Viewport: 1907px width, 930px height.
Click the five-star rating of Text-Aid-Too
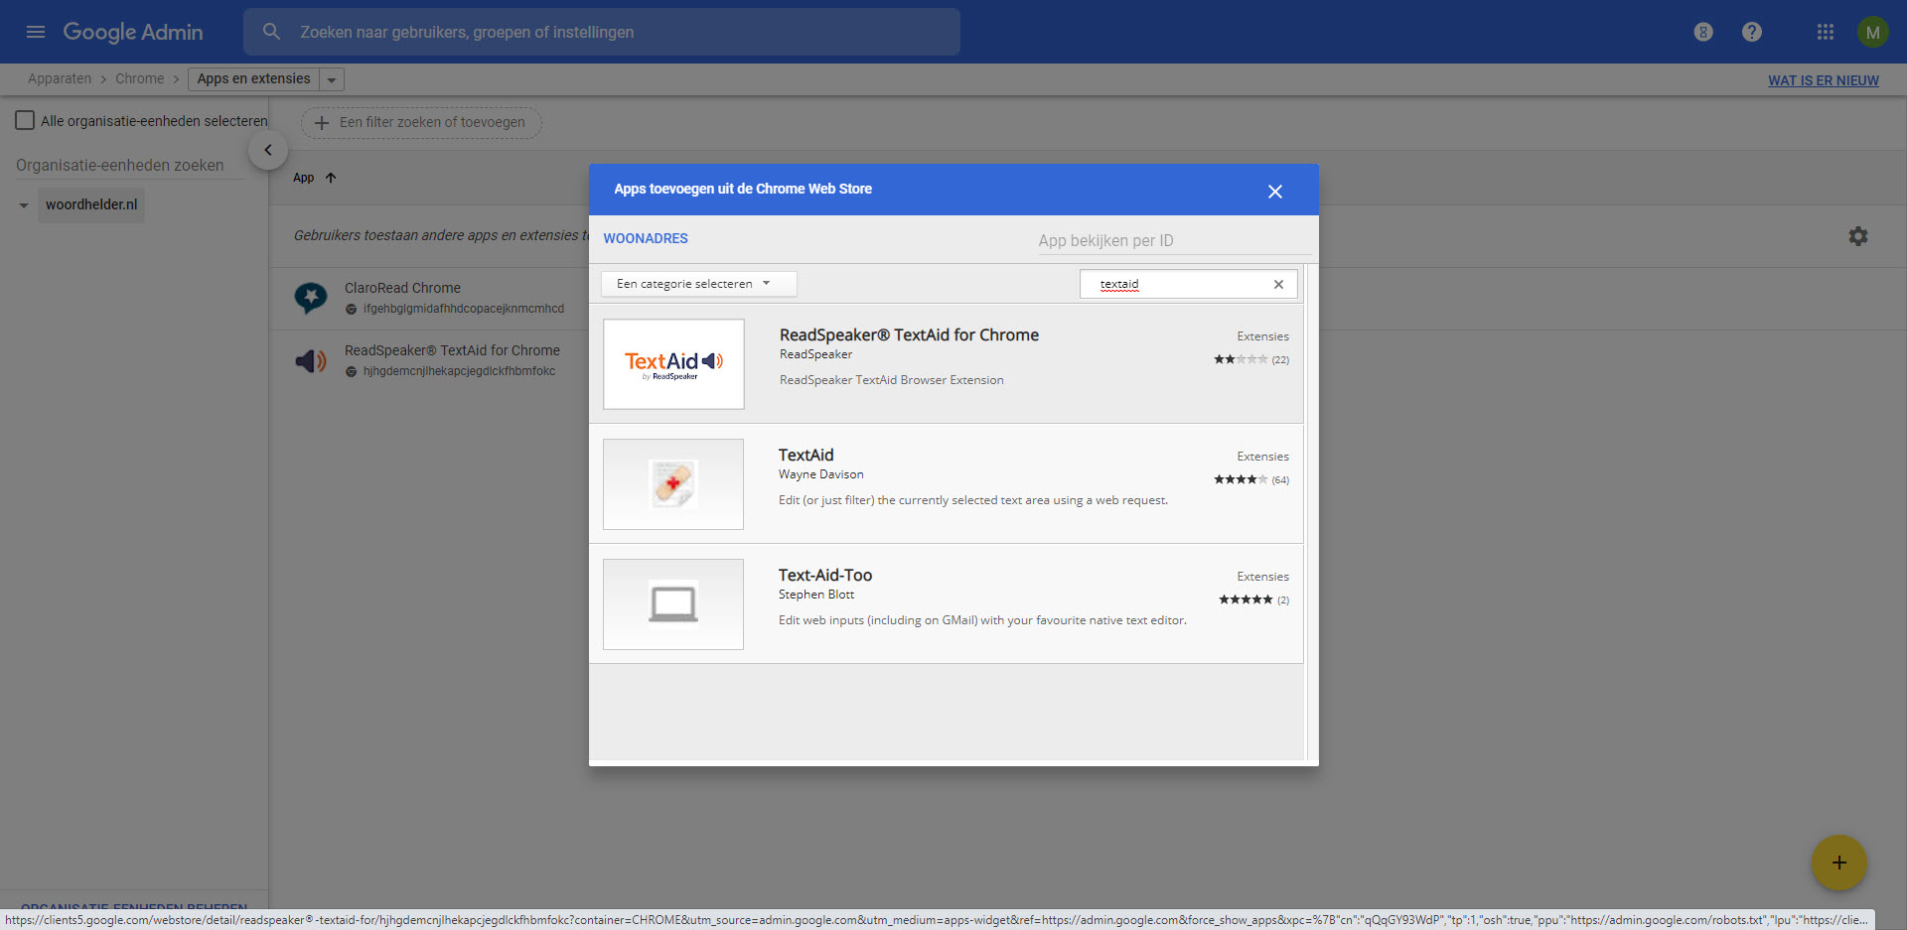click(x=1246, y=599)
